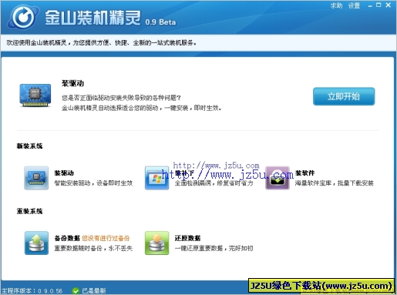Maximize the window

coord(378,5)
